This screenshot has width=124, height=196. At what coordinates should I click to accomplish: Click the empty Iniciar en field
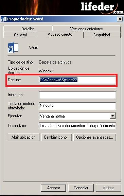[x=77, y=95]
